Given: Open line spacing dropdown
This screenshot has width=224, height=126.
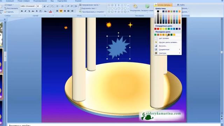Looking at the screenshot, I should pyautogui.click(x=76, y=6).
